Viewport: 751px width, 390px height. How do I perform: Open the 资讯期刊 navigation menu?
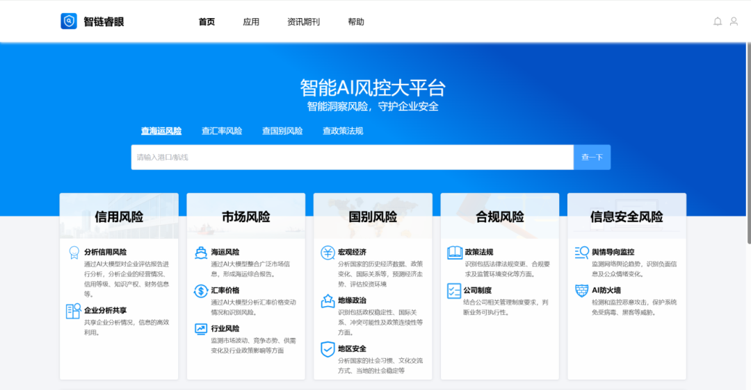tap(304, 22)
